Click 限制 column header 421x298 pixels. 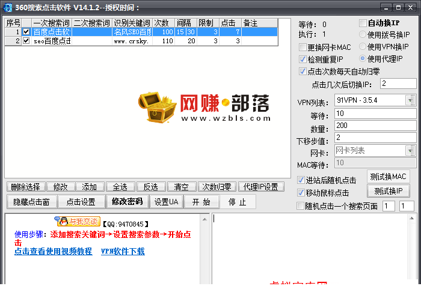pyautogui.click(x=208, y=23)
